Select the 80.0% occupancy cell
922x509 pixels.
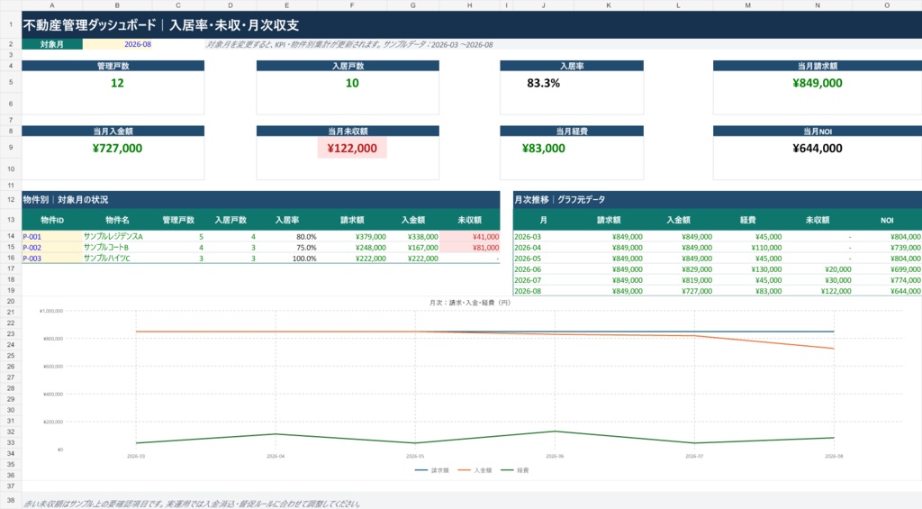pyautogui.click(x=286, y=237)
